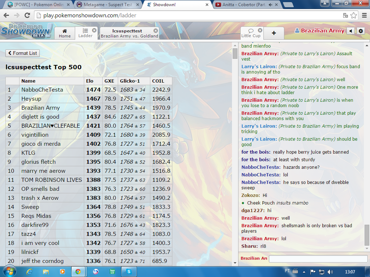Open Skype from the taskbar
370x277 pixels.
129,272
